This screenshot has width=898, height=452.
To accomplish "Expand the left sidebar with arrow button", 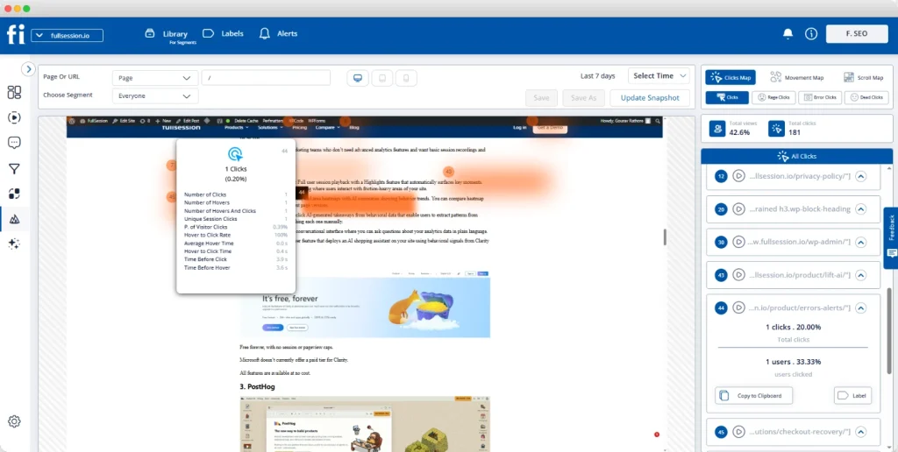I will coord(29,68).
